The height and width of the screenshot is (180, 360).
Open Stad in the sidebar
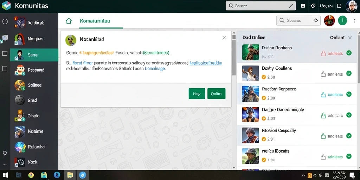tap(34, 100)
